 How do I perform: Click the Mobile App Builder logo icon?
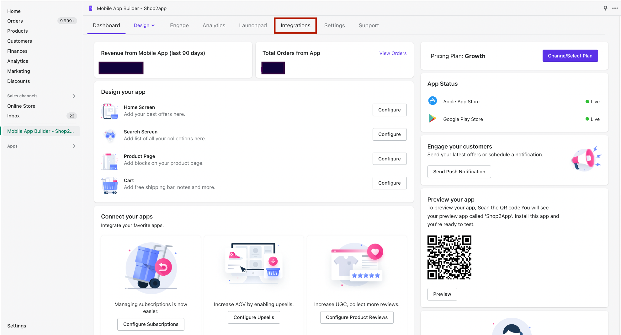91,8
